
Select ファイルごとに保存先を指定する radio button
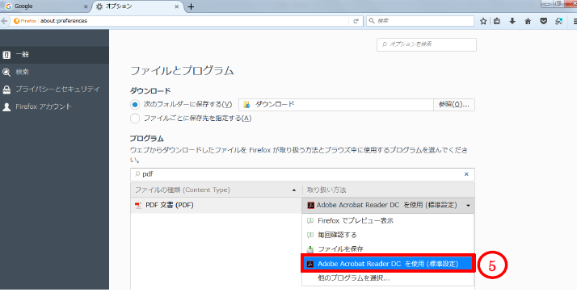135,119
